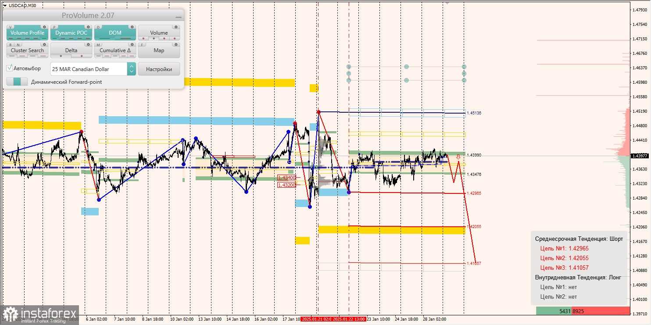This screenshot has height=325, width=651.
Task: Click Среднесрочная Тенденция: Шорт line
Action: (x=579, y=239)
